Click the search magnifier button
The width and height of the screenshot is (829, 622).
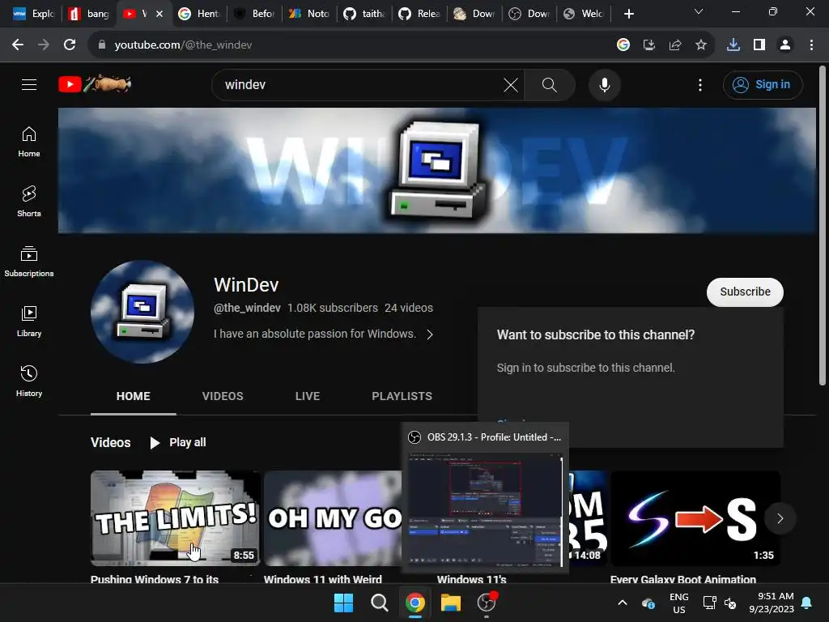pos(550,84)
